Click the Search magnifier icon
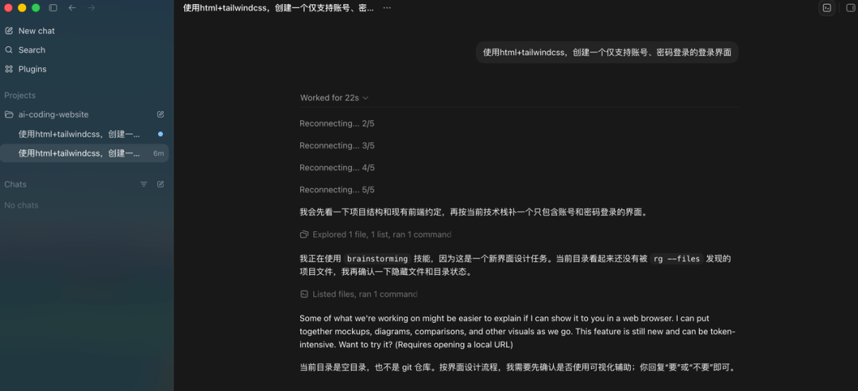The image size is (858, 391). pyautogui.click(x=9, y=50)
